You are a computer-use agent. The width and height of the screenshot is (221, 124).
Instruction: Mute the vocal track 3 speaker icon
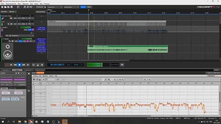[x=12, y=41]
